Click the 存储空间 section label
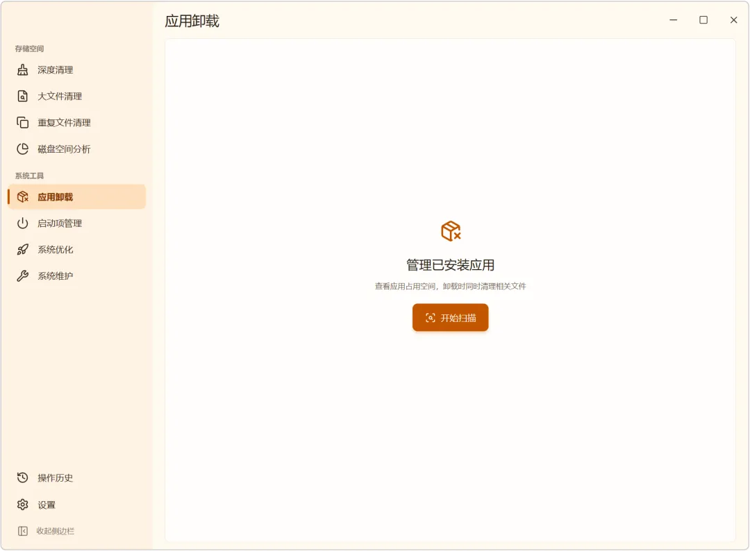 tap(29, 49)
